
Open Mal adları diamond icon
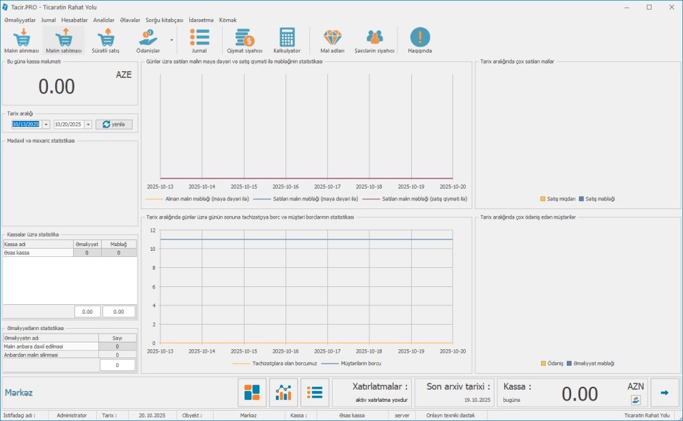click(332, 41)
